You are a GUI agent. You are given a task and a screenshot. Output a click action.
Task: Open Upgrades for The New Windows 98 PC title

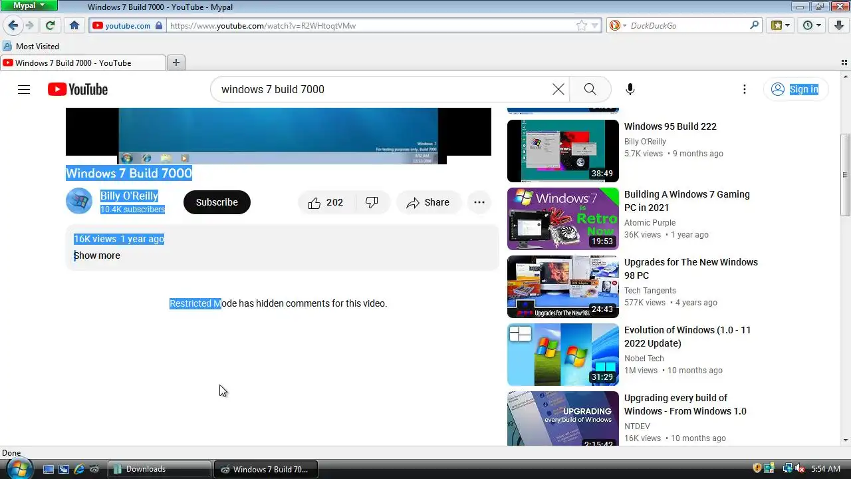691,269
